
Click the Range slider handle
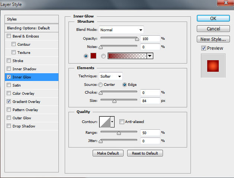coord(119,133)
